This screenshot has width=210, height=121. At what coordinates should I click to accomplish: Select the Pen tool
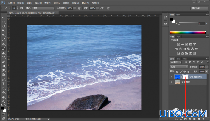(x=4, y=79)
